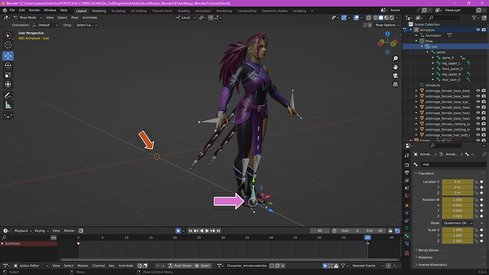Switch to the Sculpting workspace tab
Viewport: 489px width, 275px height.
118,11
